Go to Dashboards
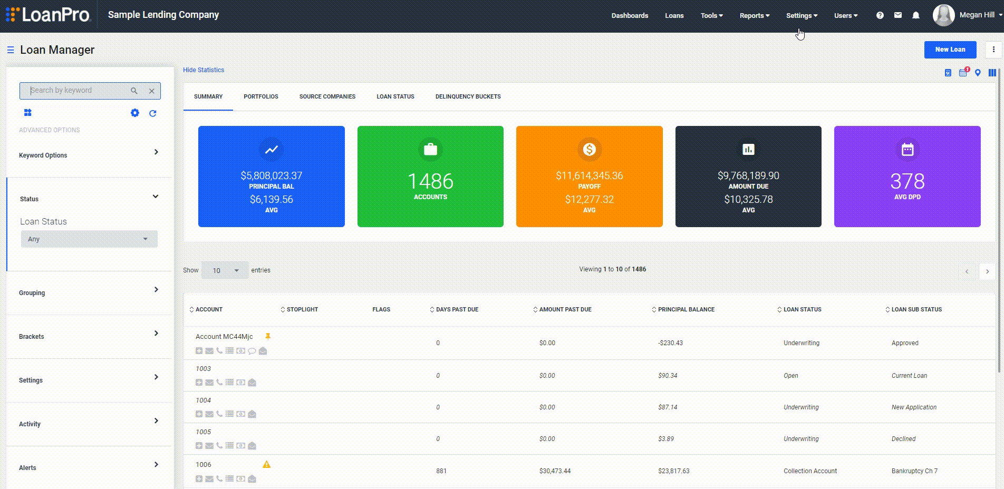This screenshot has height=489, width=1004. [x=630, y=15]
